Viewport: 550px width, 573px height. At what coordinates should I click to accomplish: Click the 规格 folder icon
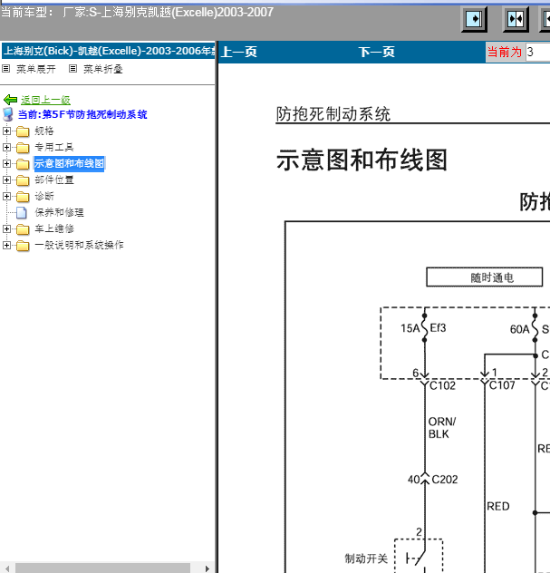pyautogui.click(x=23, y=131)
